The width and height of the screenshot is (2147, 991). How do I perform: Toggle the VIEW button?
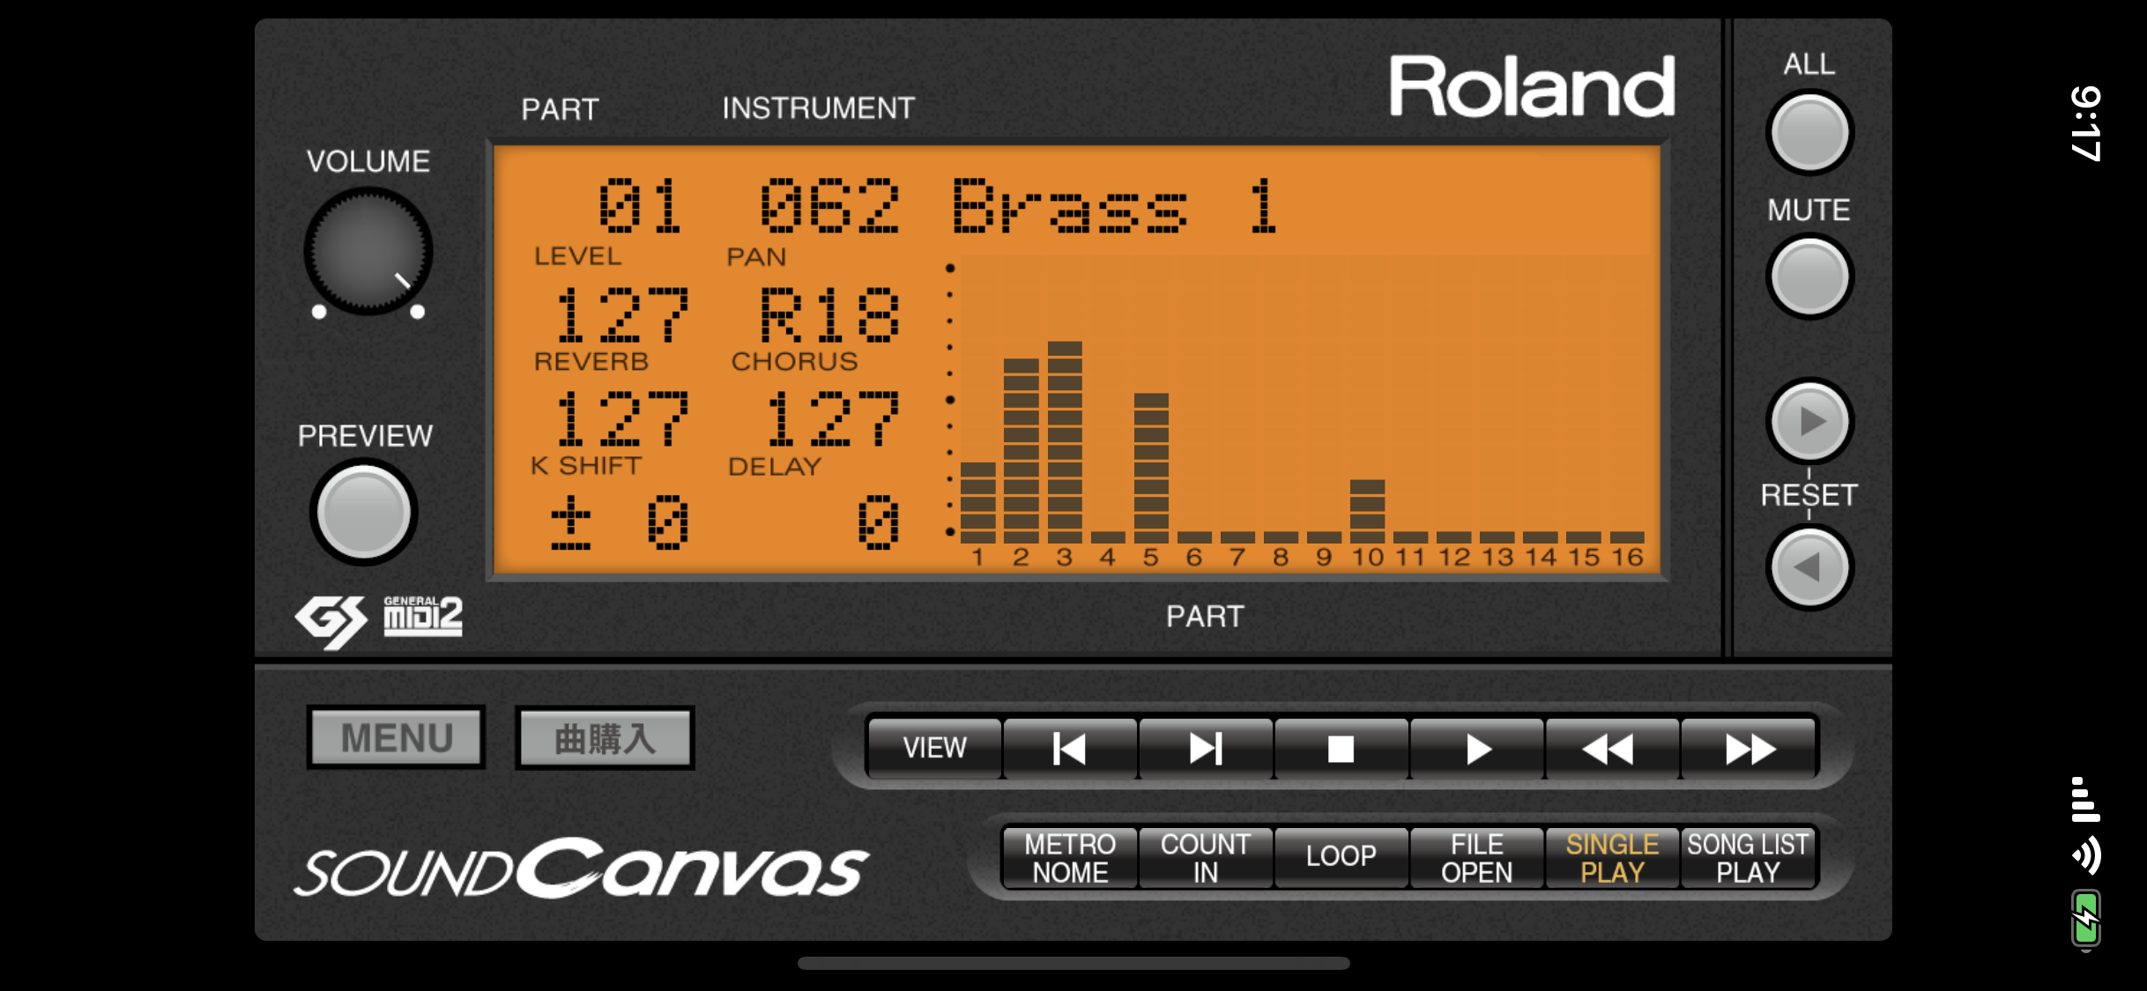934,748
